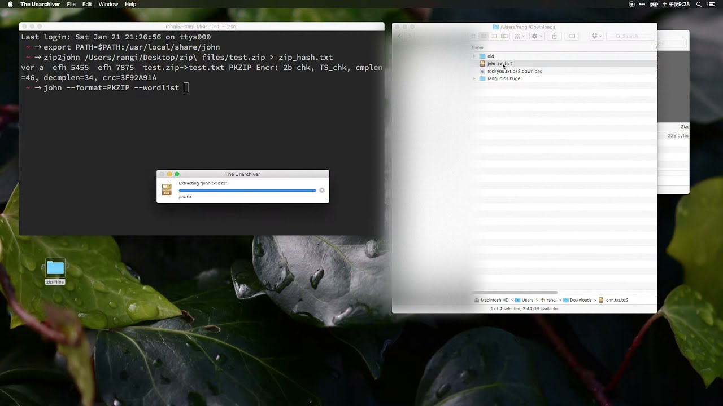The image size is (723, 406).
Task: Sort Finder list by Name column
Action: point(478,47)
